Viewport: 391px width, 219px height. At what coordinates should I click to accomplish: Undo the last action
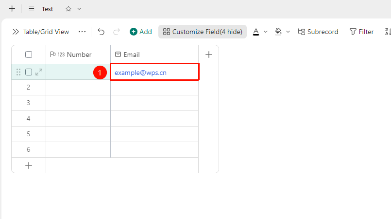pos(101,32)
